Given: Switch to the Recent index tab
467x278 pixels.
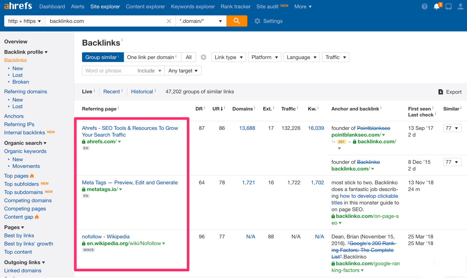Looking at the screenshot, I should tap(112, 92).
